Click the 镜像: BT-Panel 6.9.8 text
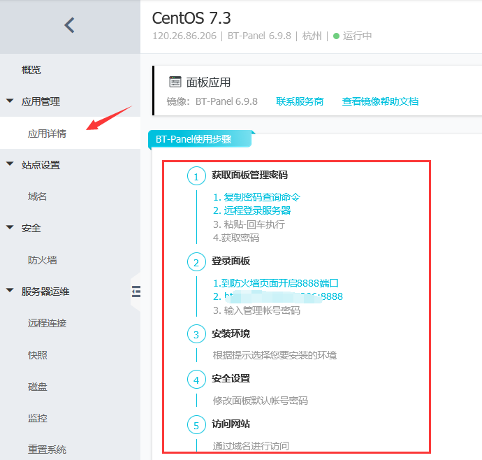482x460 pixels. pyautogui.click(x=212, y=101)
